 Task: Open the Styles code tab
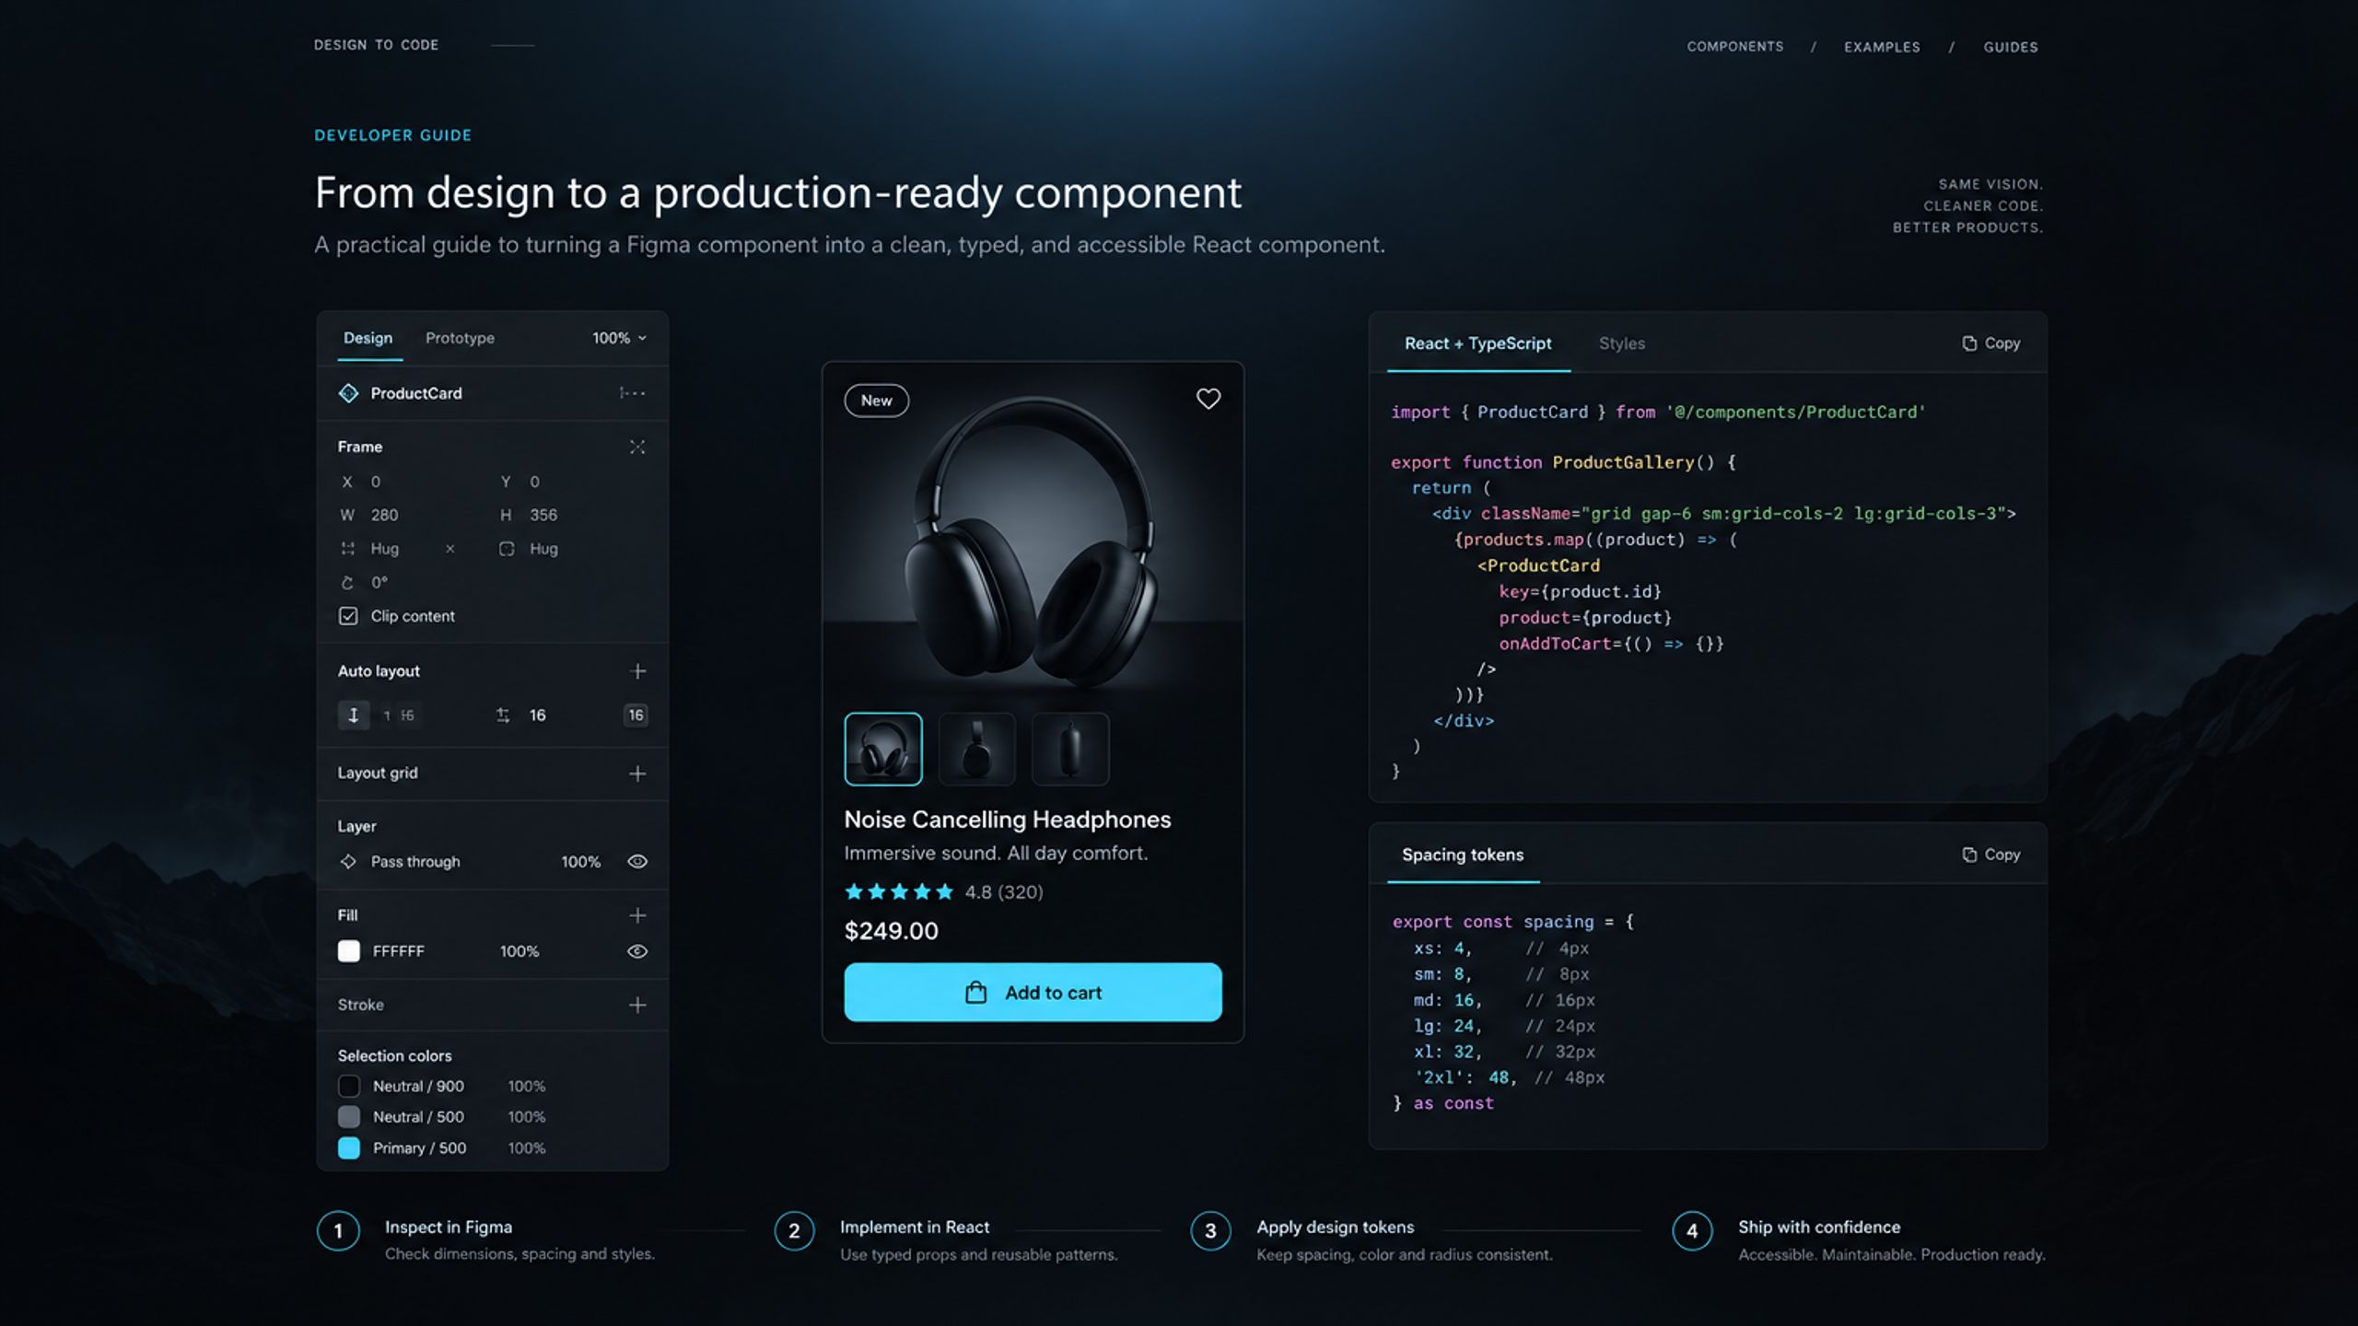(x=1622, y=343)
